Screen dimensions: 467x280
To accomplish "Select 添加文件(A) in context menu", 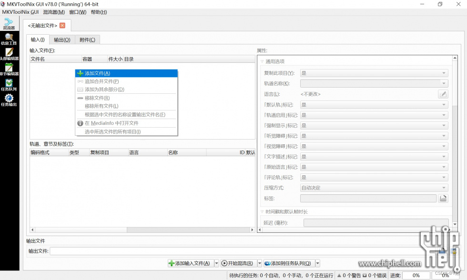I will tap(126, 73).
